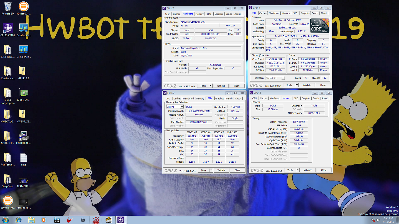Image resolution: width=399 pixels, height=224 pixels.
Task: Open Mainboard tab in the Memory window
Action: point(275,98)
